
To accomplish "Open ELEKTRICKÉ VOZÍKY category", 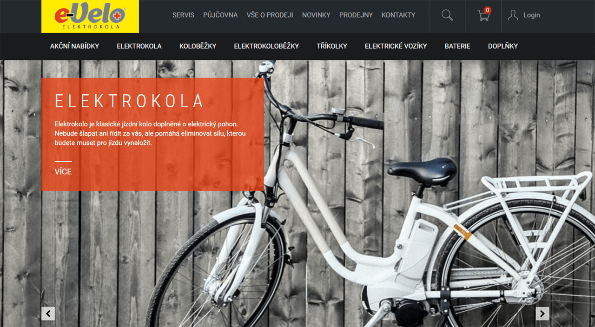I will [x=396, y=46].
